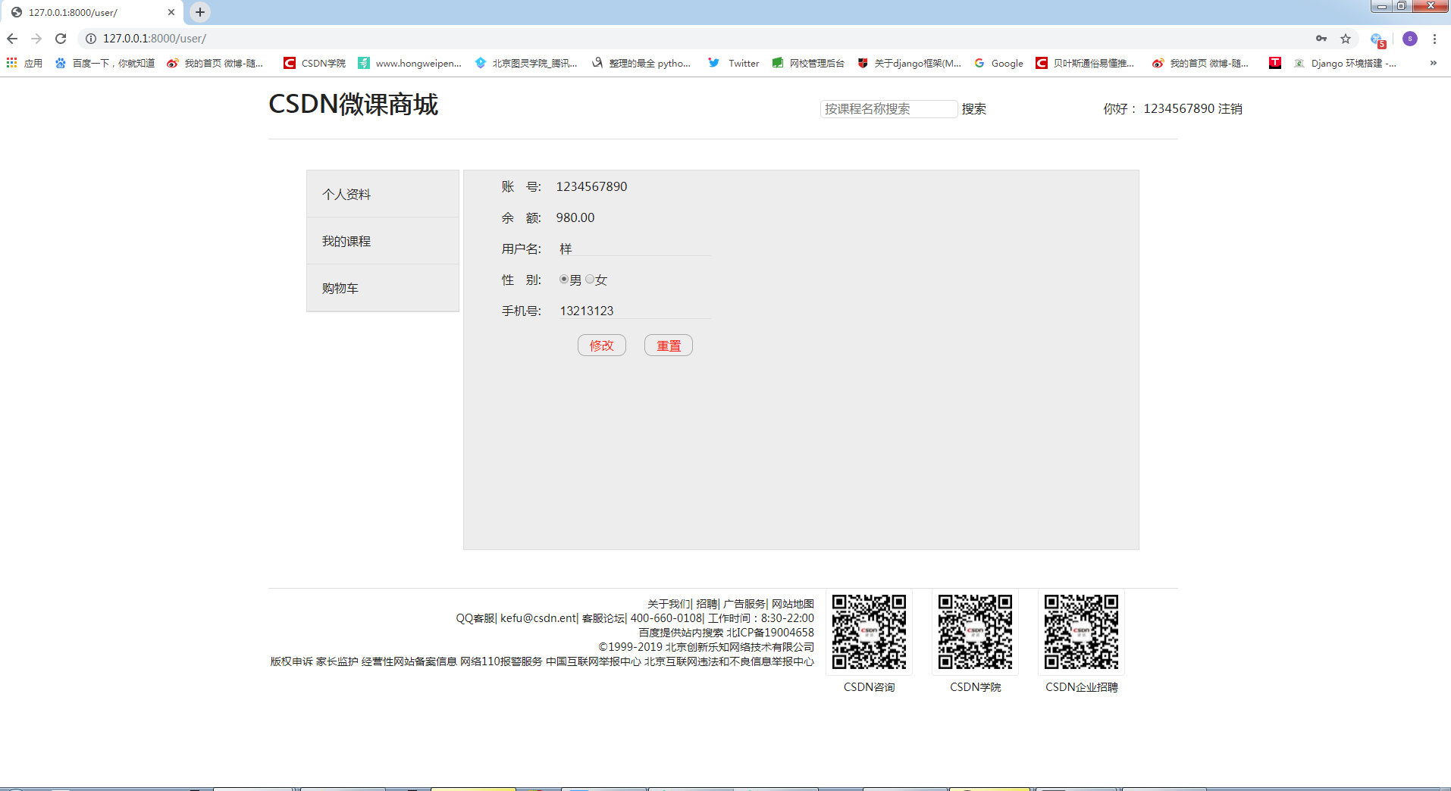Click the browser address bar URL
Viewport: 1451px width, 791px height.
click(x=155, y=39)
